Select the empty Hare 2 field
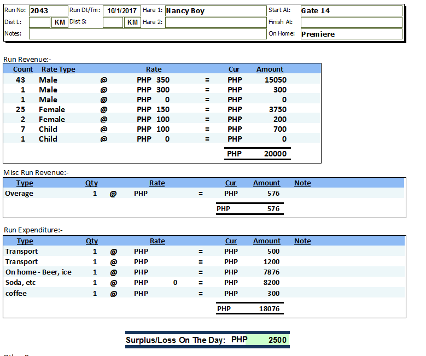Viewport: 426px width, 356px height. coord(215,22)
